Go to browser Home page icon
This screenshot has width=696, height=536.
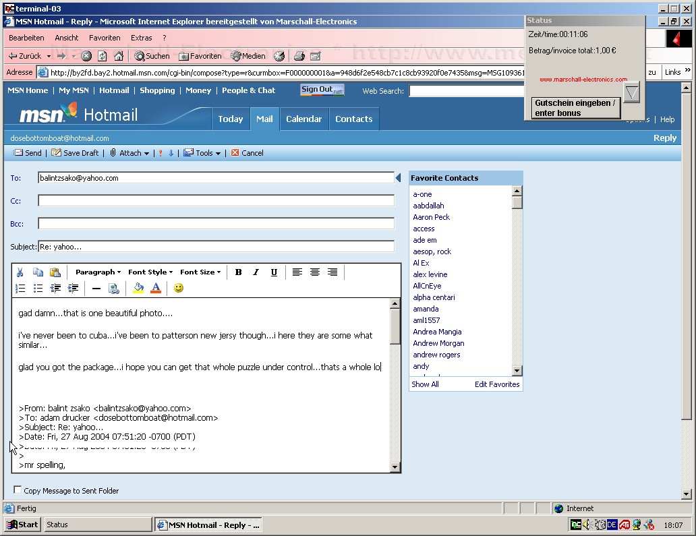click(x=119, y=56)
